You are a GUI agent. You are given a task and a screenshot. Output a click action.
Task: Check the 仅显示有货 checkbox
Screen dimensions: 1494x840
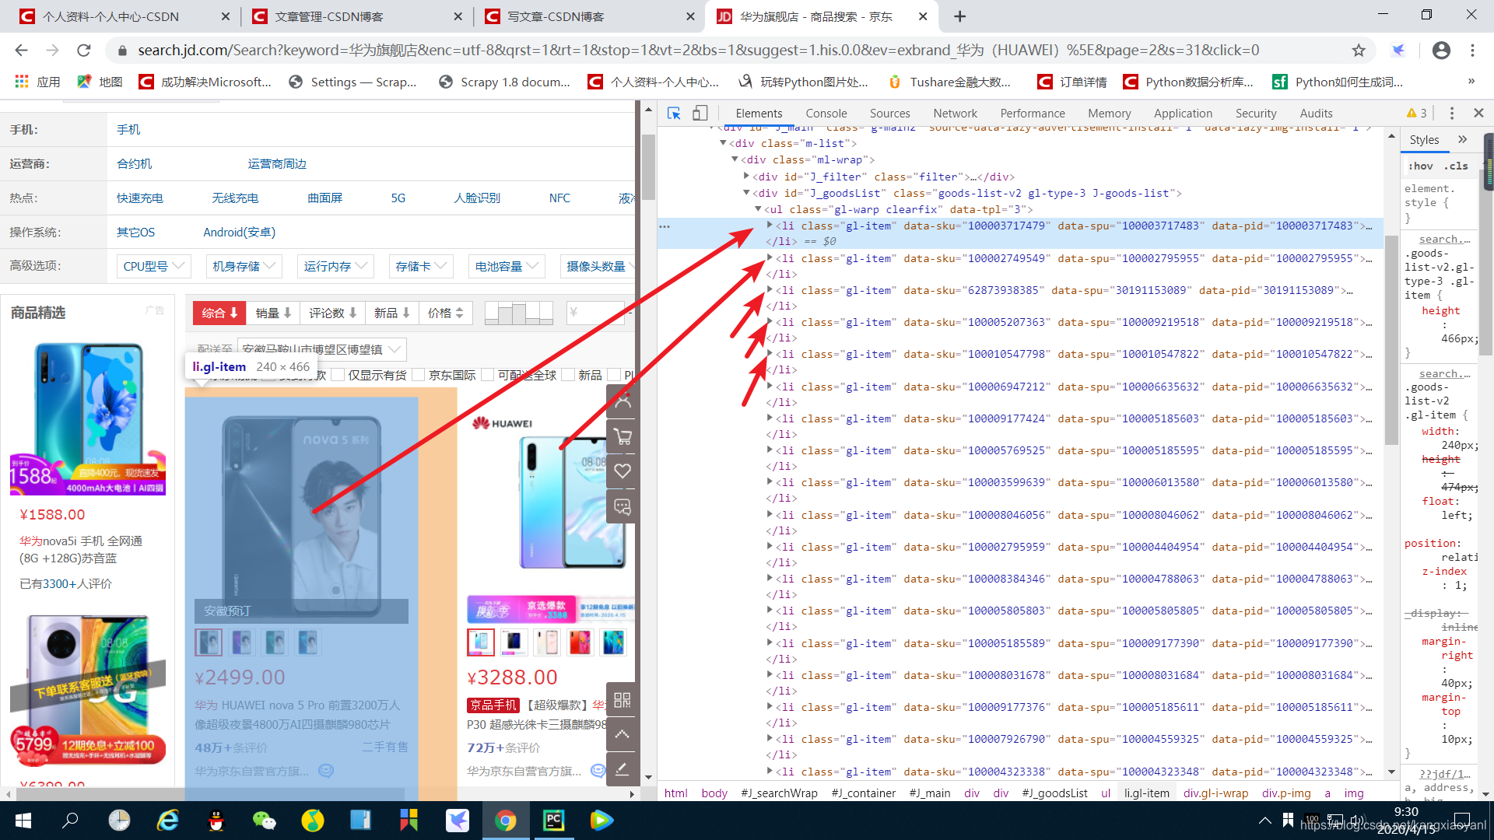pos(338,375)
